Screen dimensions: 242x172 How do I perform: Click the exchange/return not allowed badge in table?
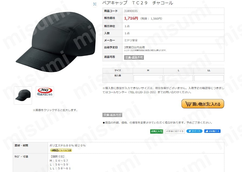(x=134, y=57)
